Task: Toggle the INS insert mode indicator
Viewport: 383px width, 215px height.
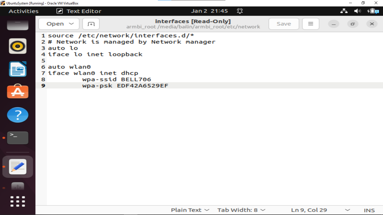Action: click(369, 210)
